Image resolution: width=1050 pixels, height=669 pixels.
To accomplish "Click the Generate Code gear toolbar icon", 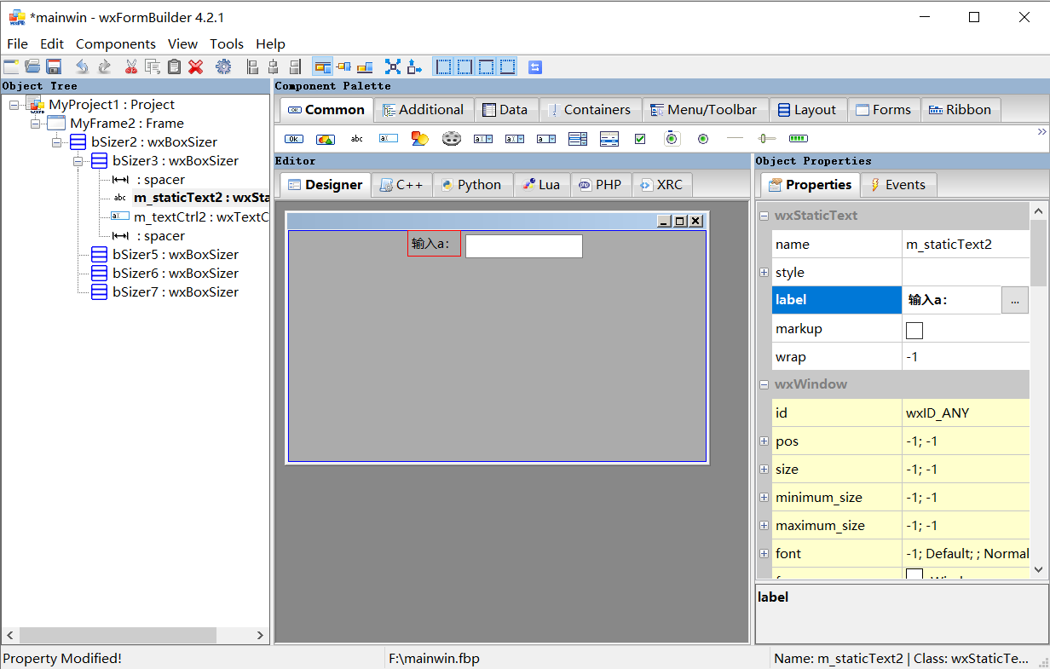I will tap(223, 66).
